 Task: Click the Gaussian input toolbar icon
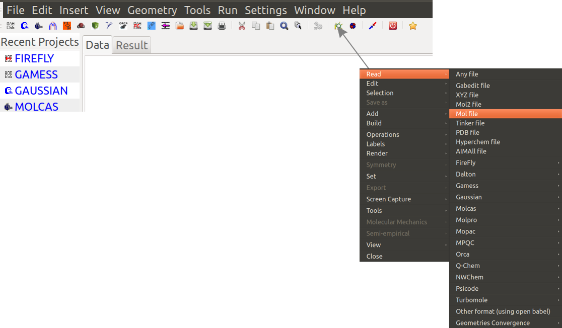tap(25, 26)
